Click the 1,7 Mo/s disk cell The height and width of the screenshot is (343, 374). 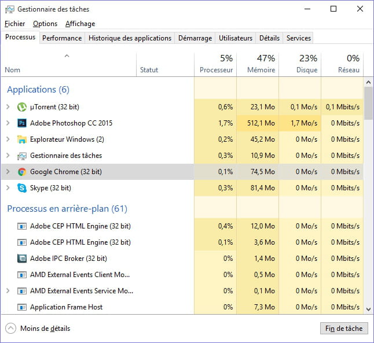(x=300, y=123)
